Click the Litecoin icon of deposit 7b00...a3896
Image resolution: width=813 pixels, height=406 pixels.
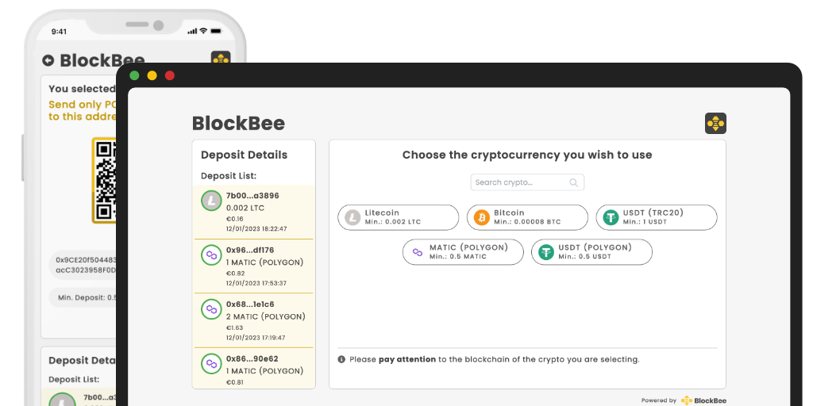tap(211, 201)
